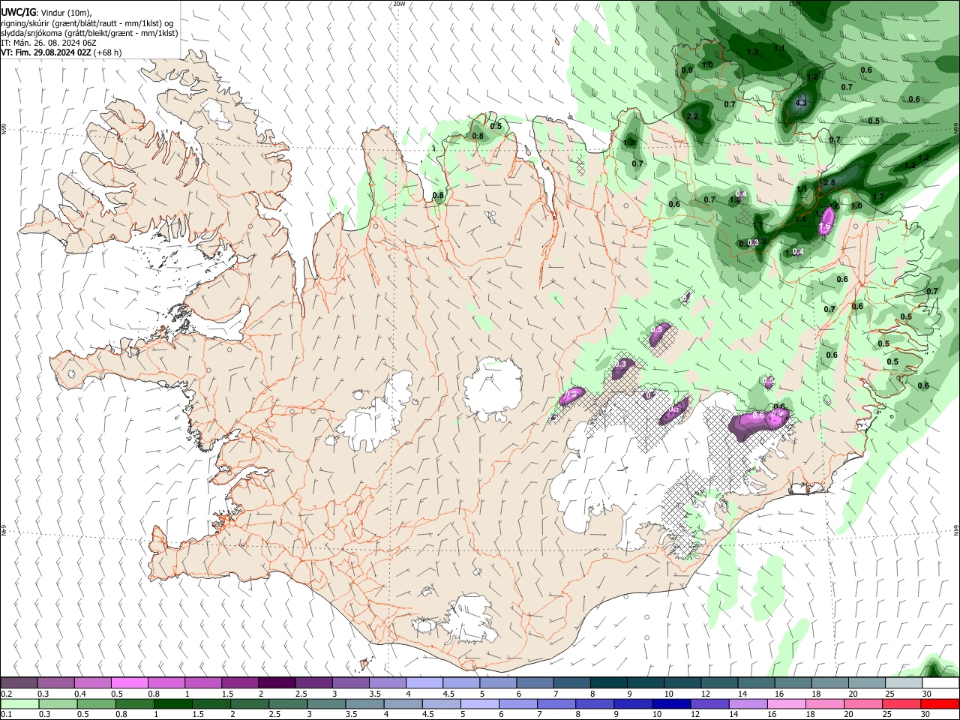Screen dimensions: 960x720
Task: Click the dark navy 10 swatch, lower legend row
Action: 670,703
